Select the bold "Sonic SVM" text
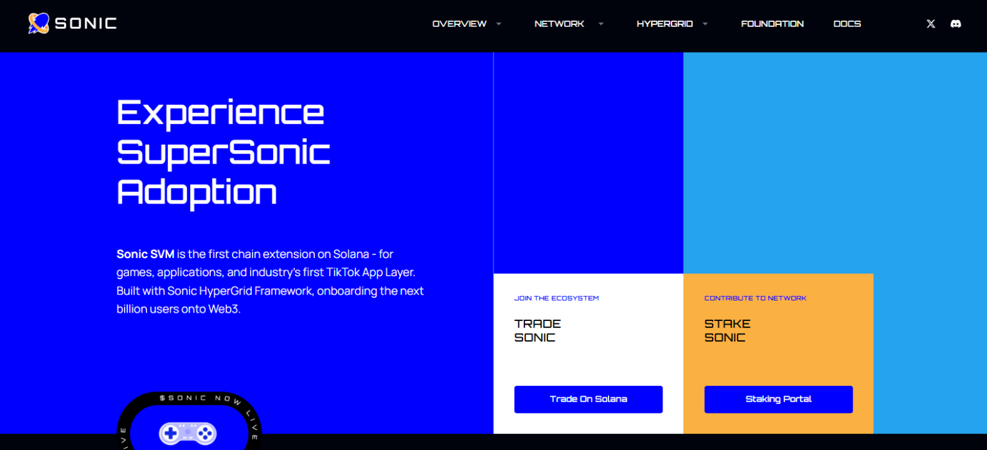Viewport: 987px width, 450px height. tap(145, 254)
